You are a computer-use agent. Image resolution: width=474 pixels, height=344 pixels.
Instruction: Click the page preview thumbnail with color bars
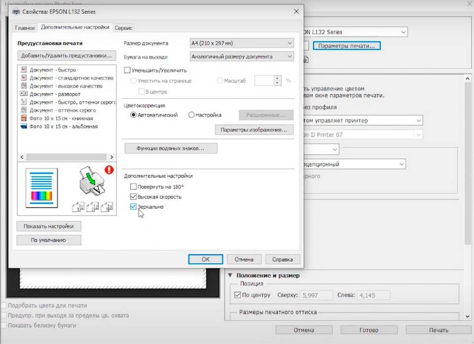[x=41, y=188]
